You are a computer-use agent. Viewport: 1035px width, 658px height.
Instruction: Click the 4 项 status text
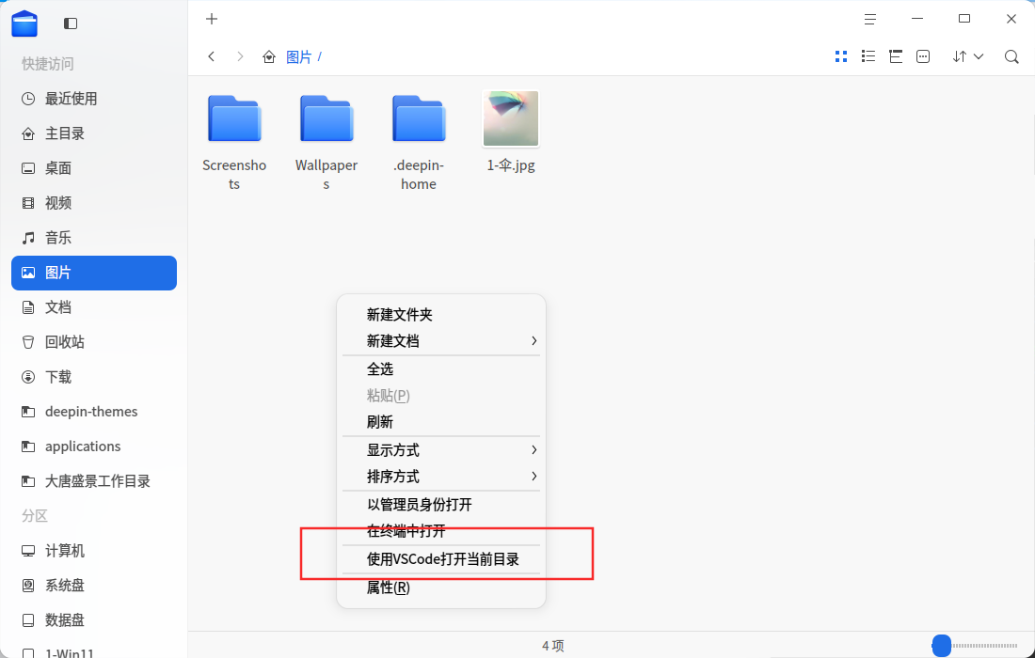coord(553,646)
